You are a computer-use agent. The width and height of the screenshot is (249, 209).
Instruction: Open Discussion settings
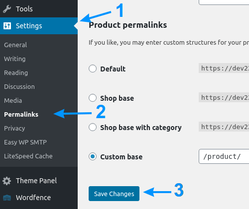click(x=19, y=87)
